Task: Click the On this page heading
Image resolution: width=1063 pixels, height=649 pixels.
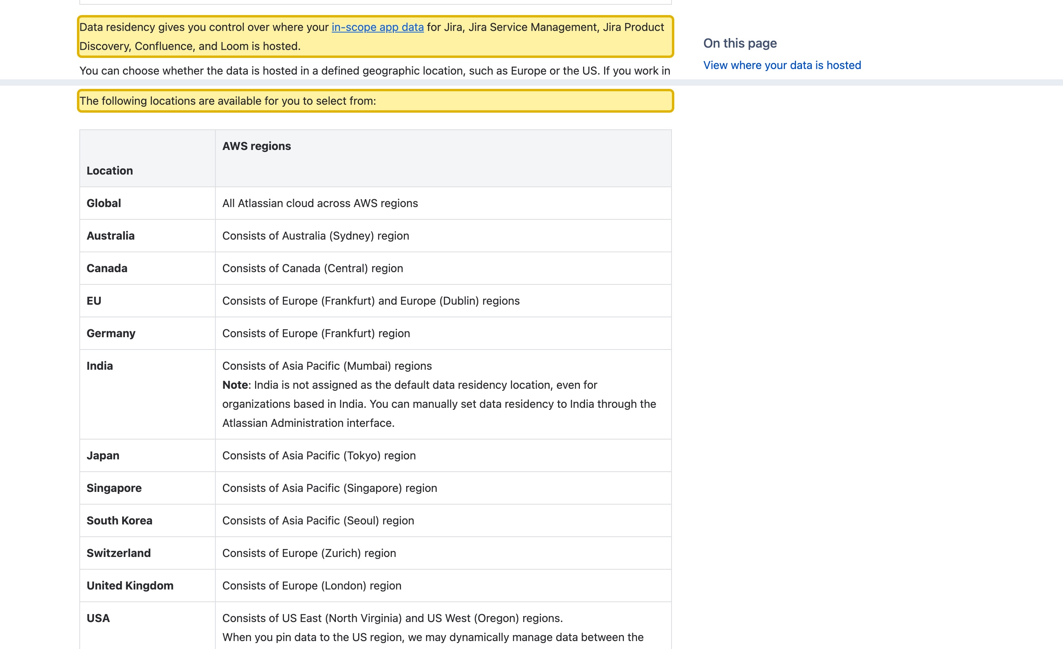Action: tap(740, 43)
